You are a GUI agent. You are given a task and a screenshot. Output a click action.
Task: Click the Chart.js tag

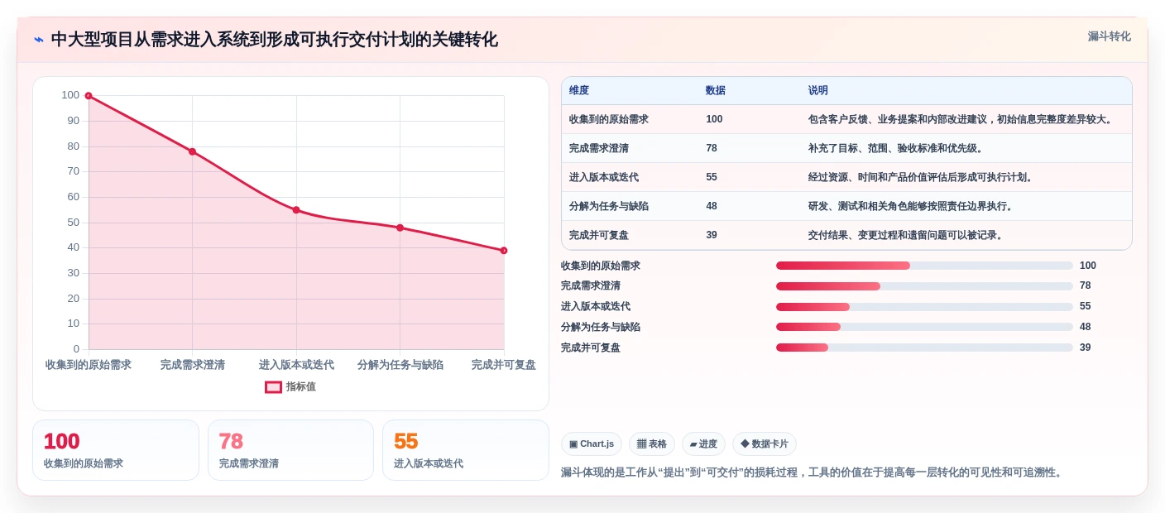pyautogui.click(x=592, y=444)
